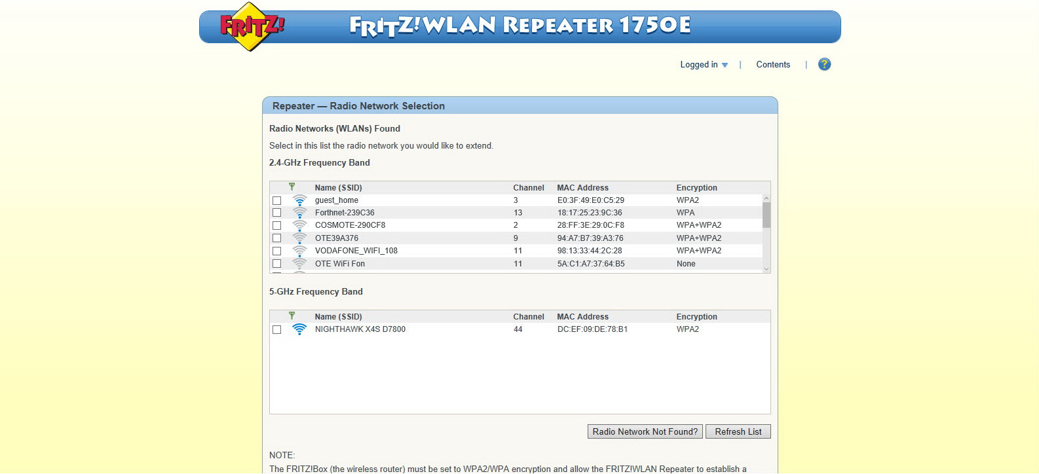This screenshot has height=474, width=1039.
Task: Click MAC Address header in 2.4-GHz table
Action: (x=582, y=188)
